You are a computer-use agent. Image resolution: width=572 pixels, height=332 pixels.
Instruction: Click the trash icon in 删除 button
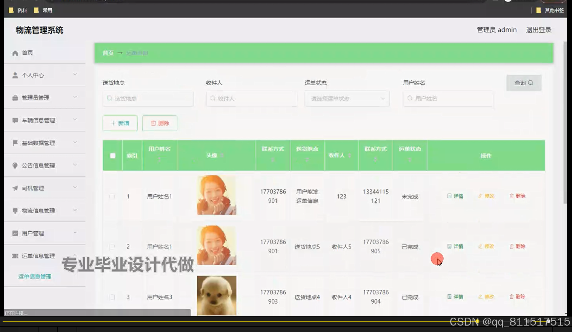153,123
